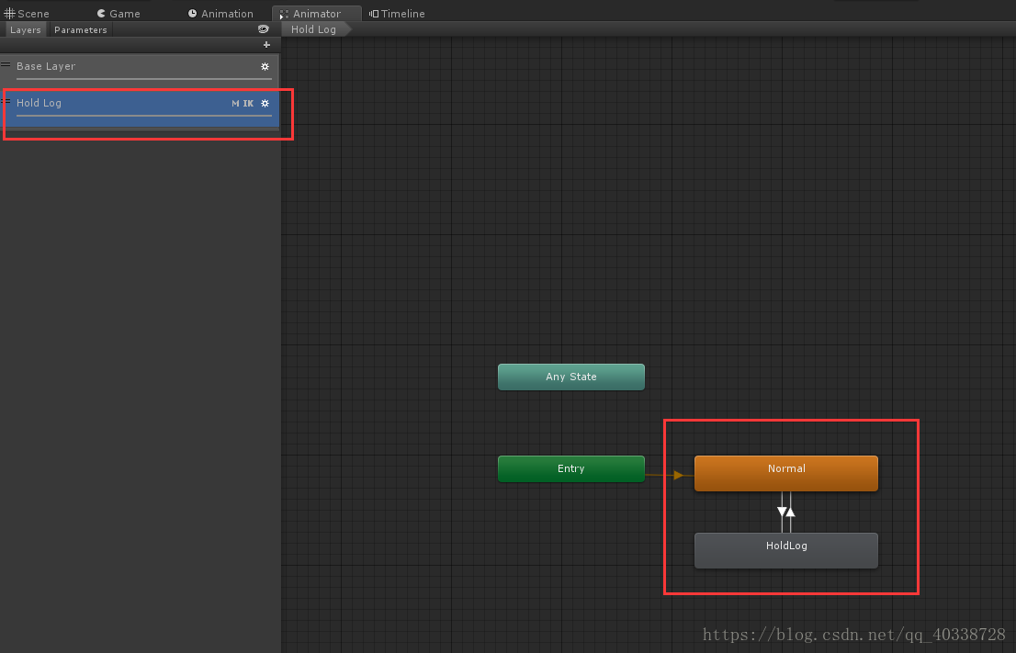Click the IK indicator on Hold Log
1016x653 pixels.
248,104
